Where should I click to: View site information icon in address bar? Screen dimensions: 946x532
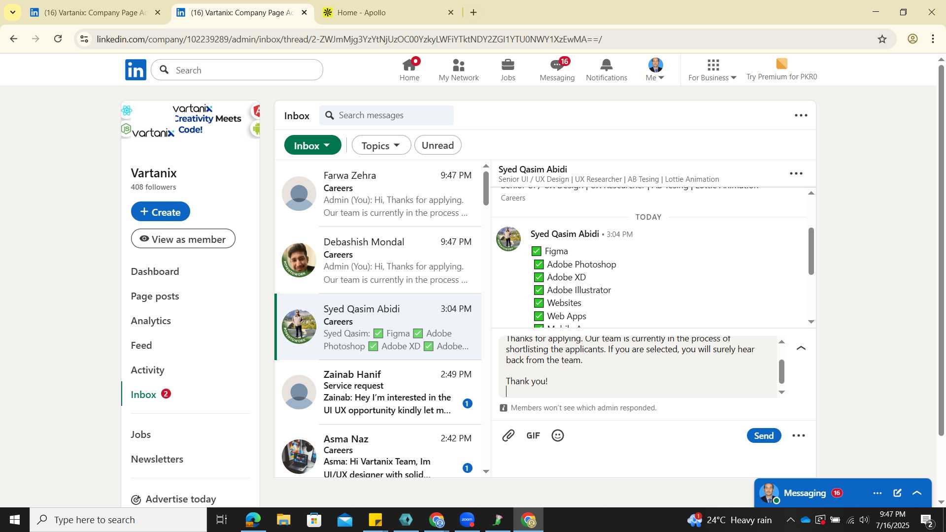click(84, 39)
